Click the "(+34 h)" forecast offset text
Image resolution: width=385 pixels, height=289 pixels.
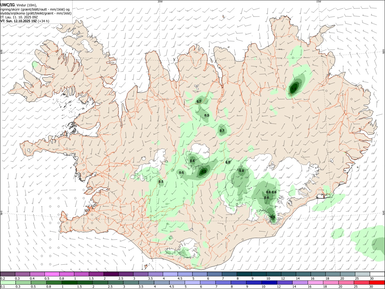click(44, 21)
